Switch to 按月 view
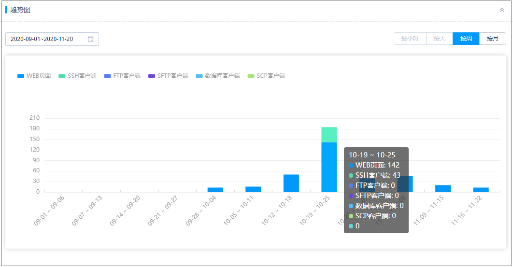This screenshot has width=513, height=267. 492,39
